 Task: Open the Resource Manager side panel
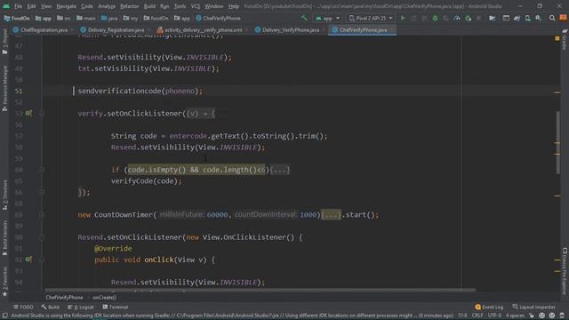[x=4, y=88]
